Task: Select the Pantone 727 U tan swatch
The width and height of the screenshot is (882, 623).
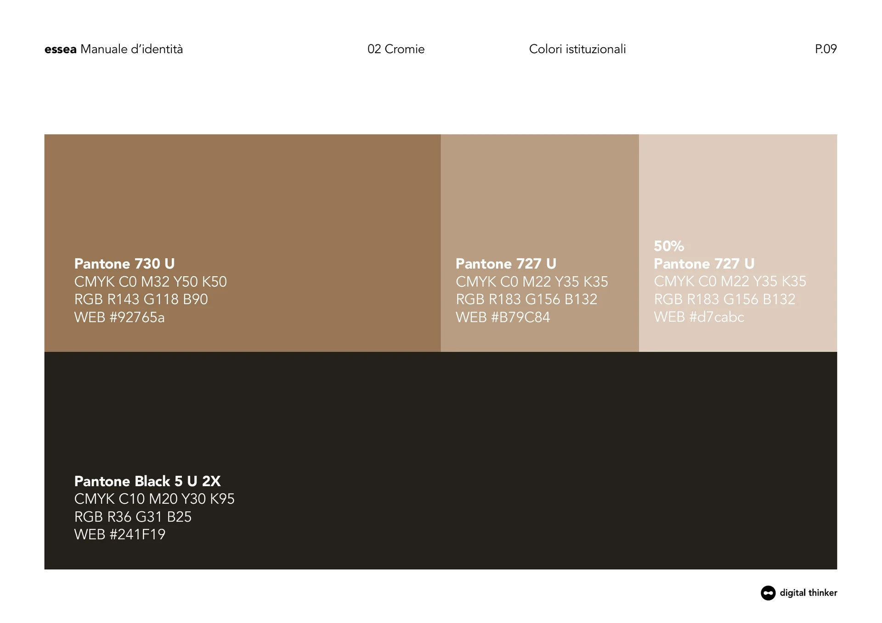Action: tap(540, 243)
